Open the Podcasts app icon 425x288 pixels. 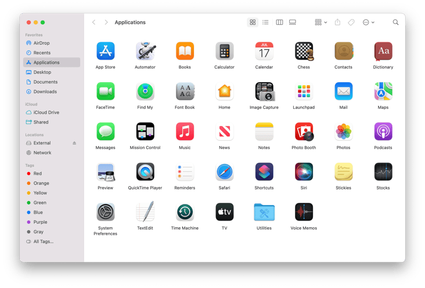(383, 132)
